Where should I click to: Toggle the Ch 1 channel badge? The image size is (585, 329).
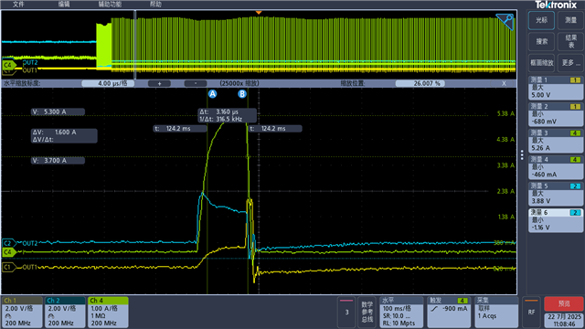click(22, 313)
